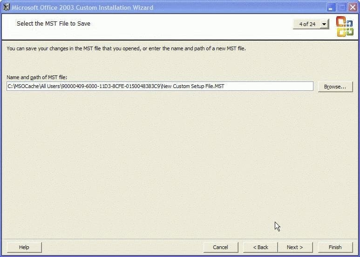Click the 'You can save your changes' instruction text

126,48
